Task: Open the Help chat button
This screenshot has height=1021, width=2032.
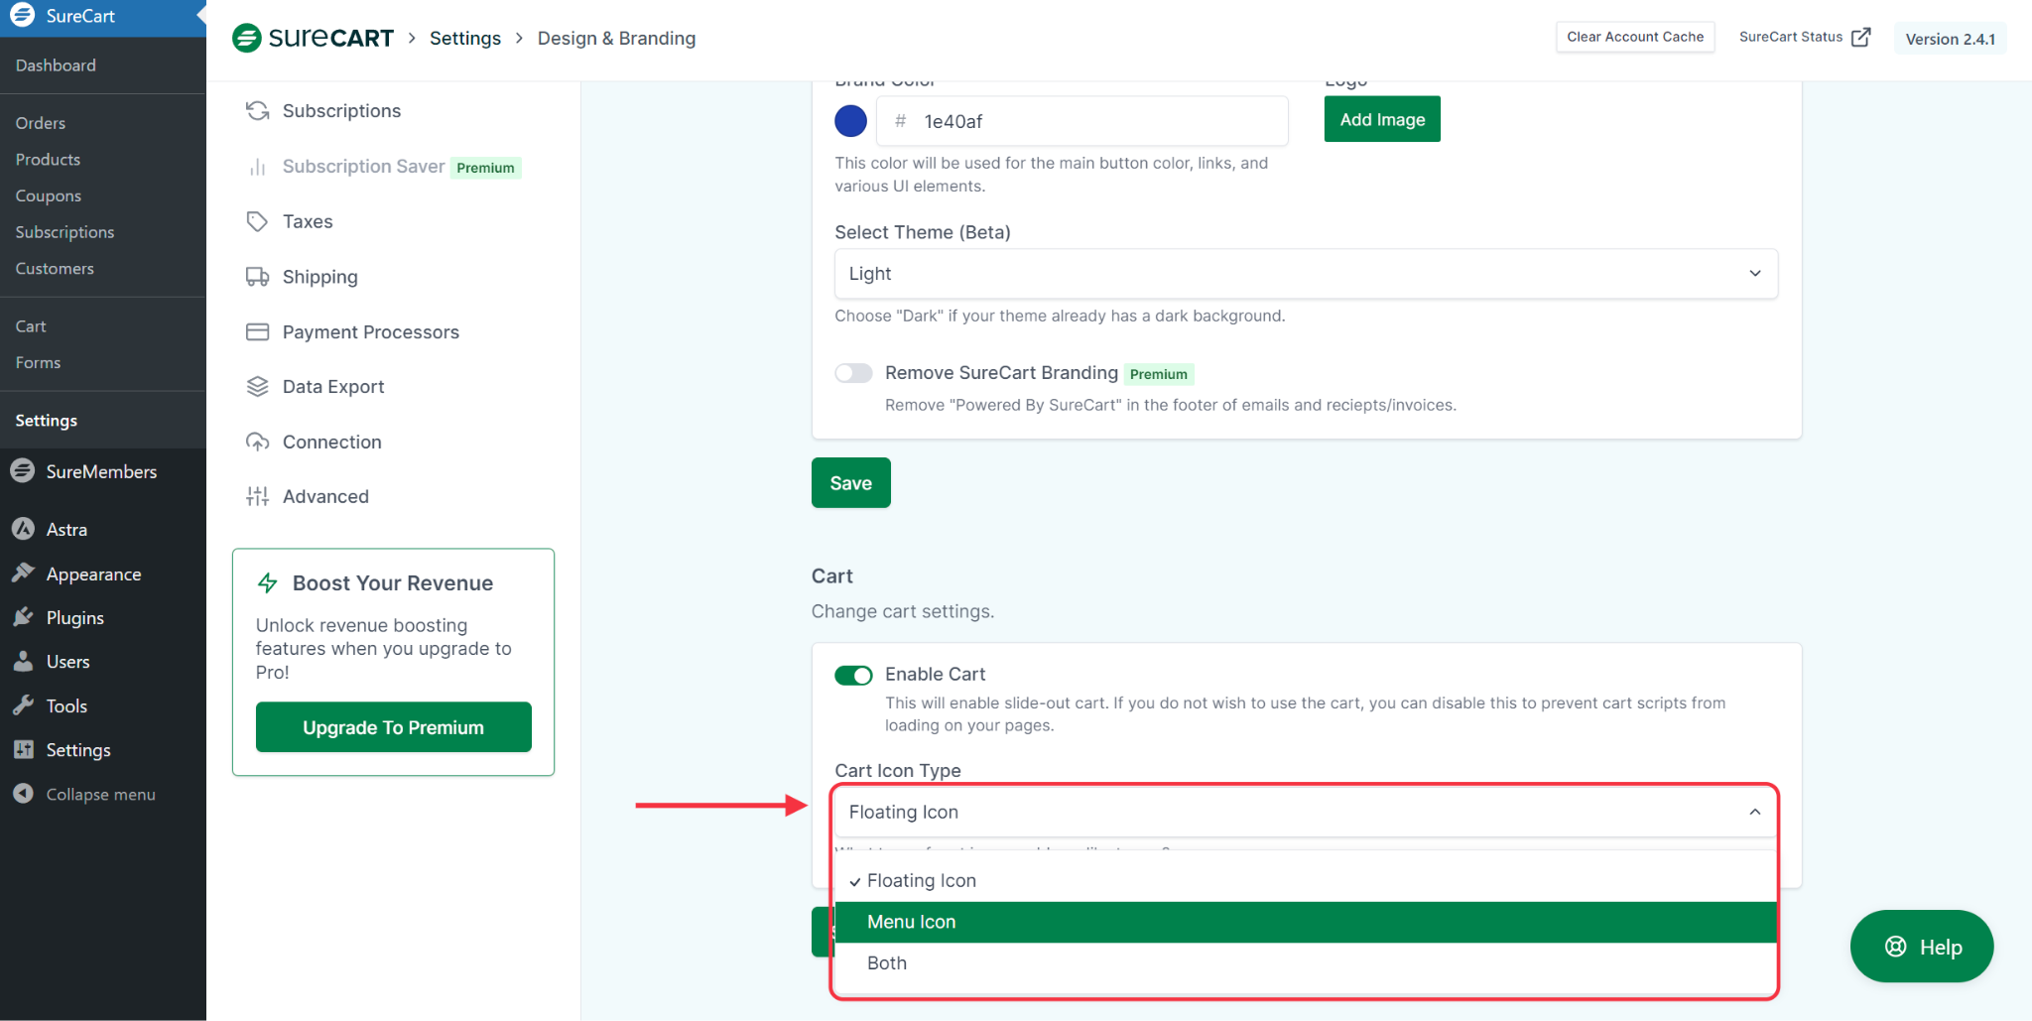Action: (x=1922, y=947)
